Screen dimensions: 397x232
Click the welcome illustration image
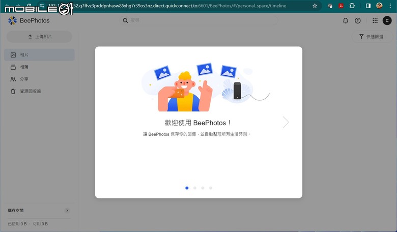pyautogui.click(x=206, y=88)
